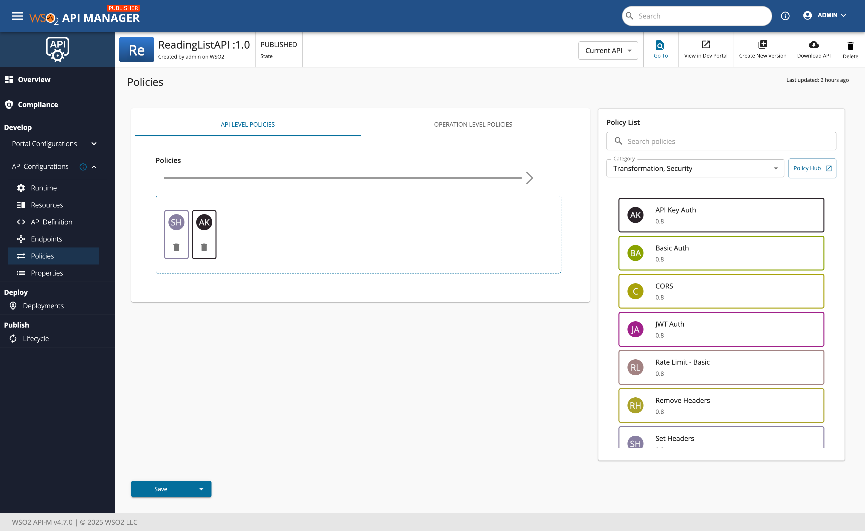
Task: Delete the attached SH policy
Action: click(x=176, y=247)
